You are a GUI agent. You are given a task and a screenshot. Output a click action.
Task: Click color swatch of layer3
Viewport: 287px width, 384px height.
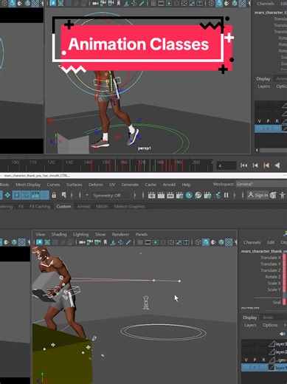tap(272, 343)
